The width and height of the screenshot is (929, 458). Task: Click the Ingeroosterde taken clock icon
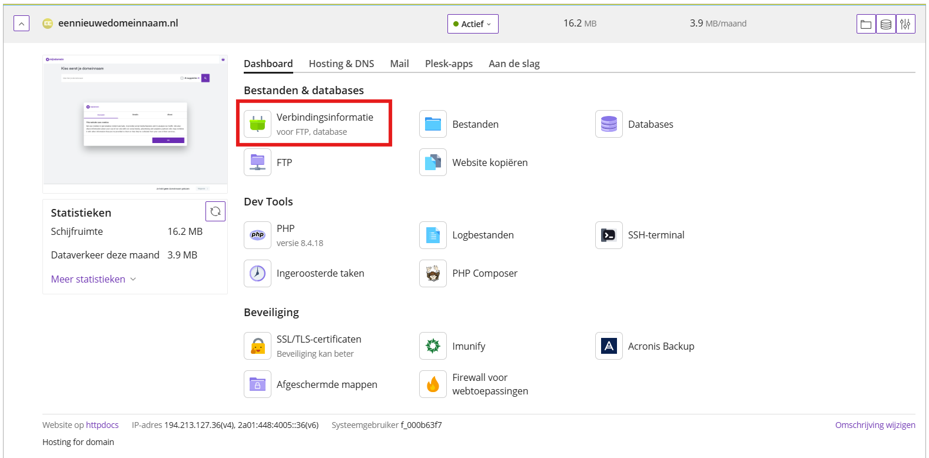tap(257, 273)
